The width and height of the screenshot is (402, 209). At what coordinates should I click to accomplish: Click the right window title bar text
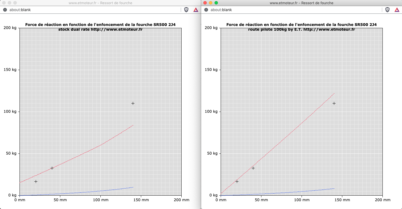pos(302,3)
